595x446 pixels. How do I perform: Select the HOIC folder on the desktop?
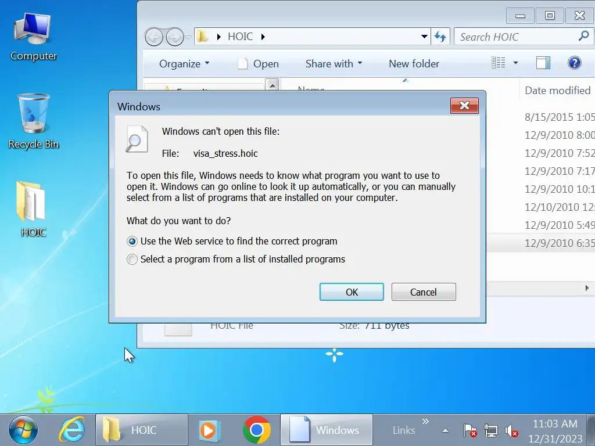[33, 209]
